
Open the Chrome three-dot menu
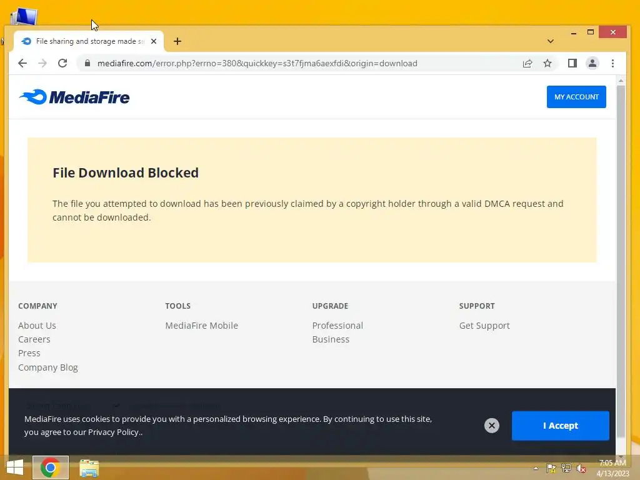click(612, 63)
